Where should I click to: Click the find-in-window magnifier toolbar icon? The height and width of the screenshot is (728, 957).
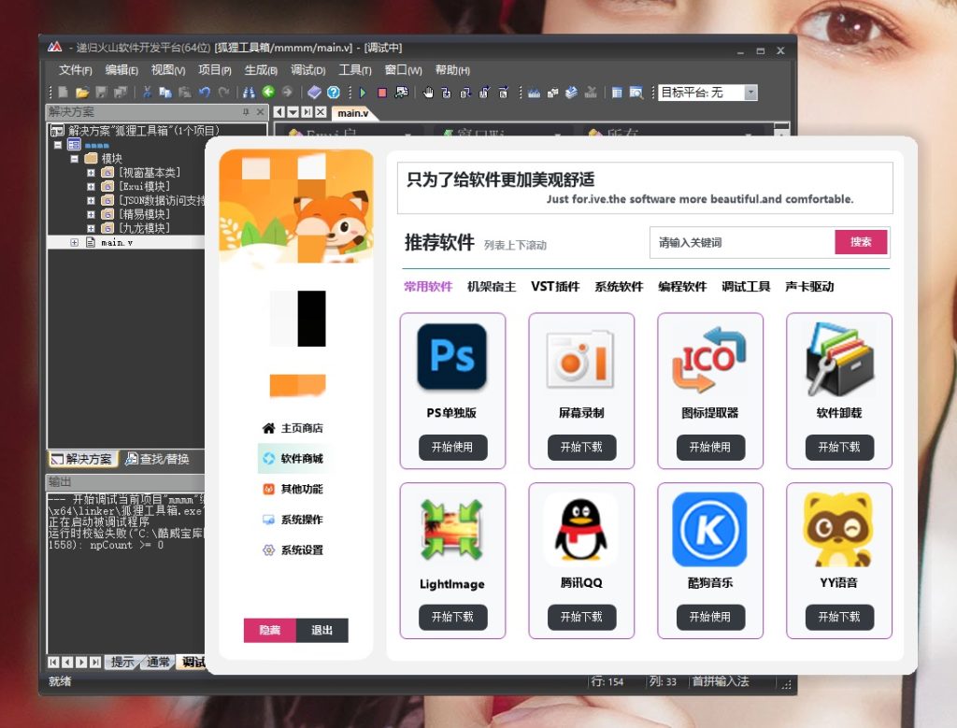pyautogui.click(x=636, y=93)
